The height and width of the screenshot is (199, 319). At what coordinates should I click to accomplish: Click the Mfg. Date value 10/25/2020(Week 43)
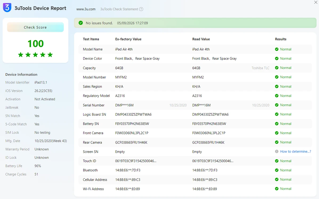click(51, 141)
